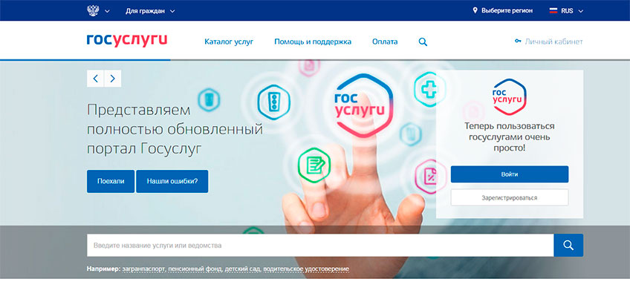Click the text 'Теперь пользоваться госуслугами очень просто!'
The image size is (630, 299).
coord(510,137)
